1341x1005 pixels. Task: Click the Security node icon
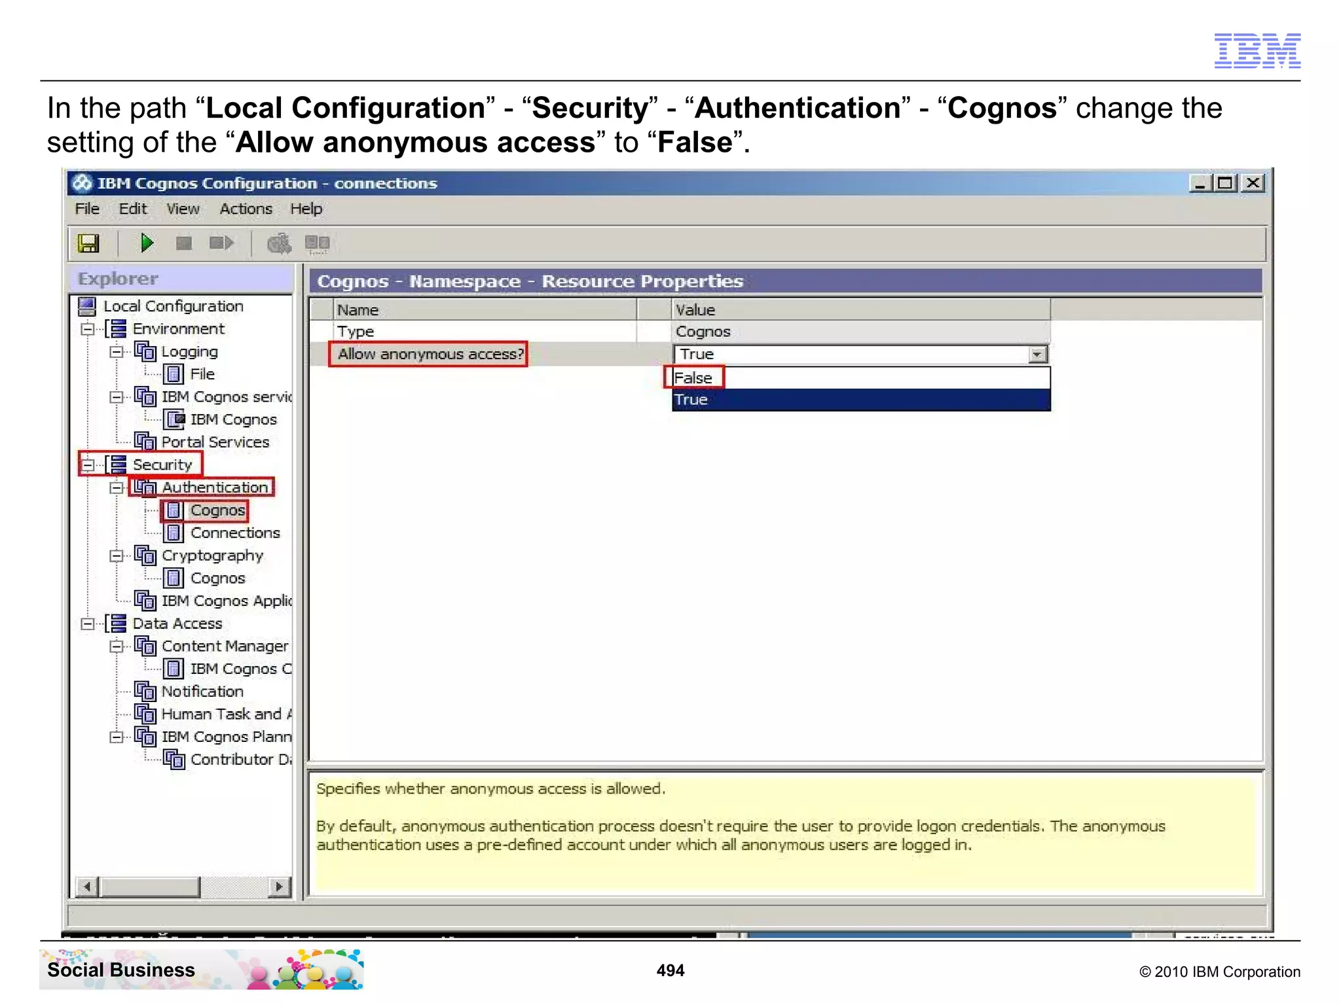tap(117, 465)
